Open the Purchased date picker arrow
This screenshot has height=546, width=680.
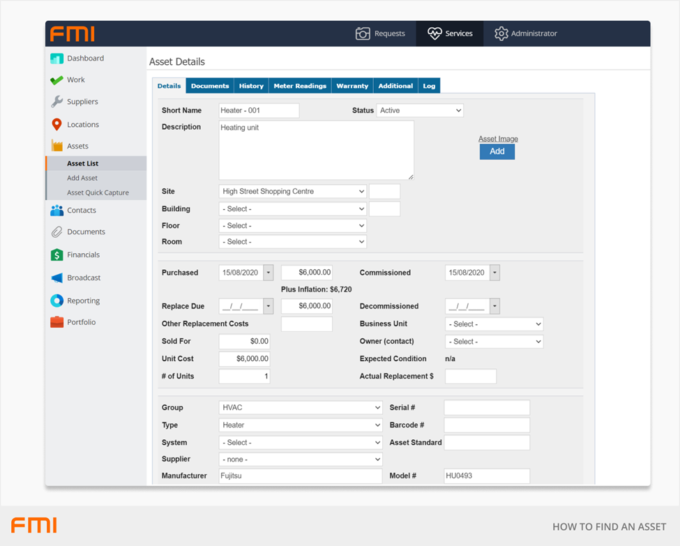(269, 273)
